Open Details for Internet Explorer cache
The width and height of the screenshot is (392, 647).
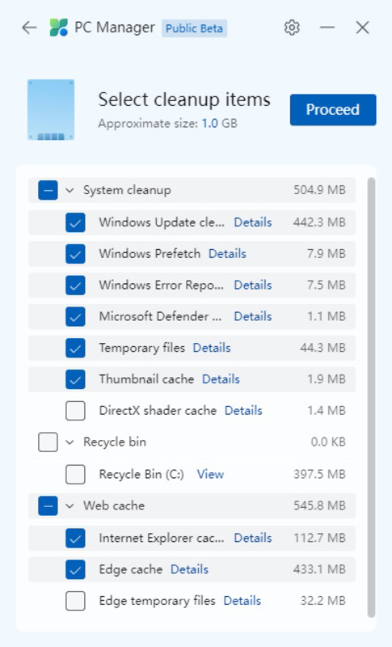[253, 538]
